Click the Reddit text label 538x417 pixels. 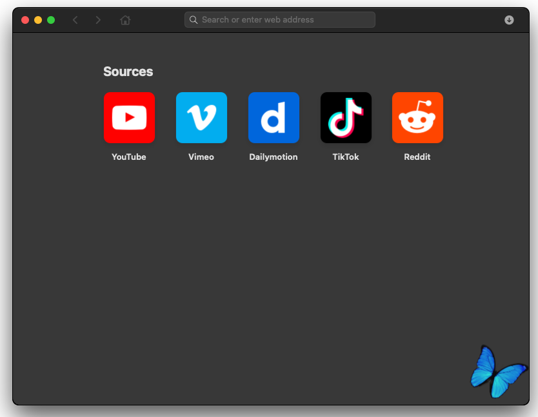pyautogui.click(x=417, y=157)
